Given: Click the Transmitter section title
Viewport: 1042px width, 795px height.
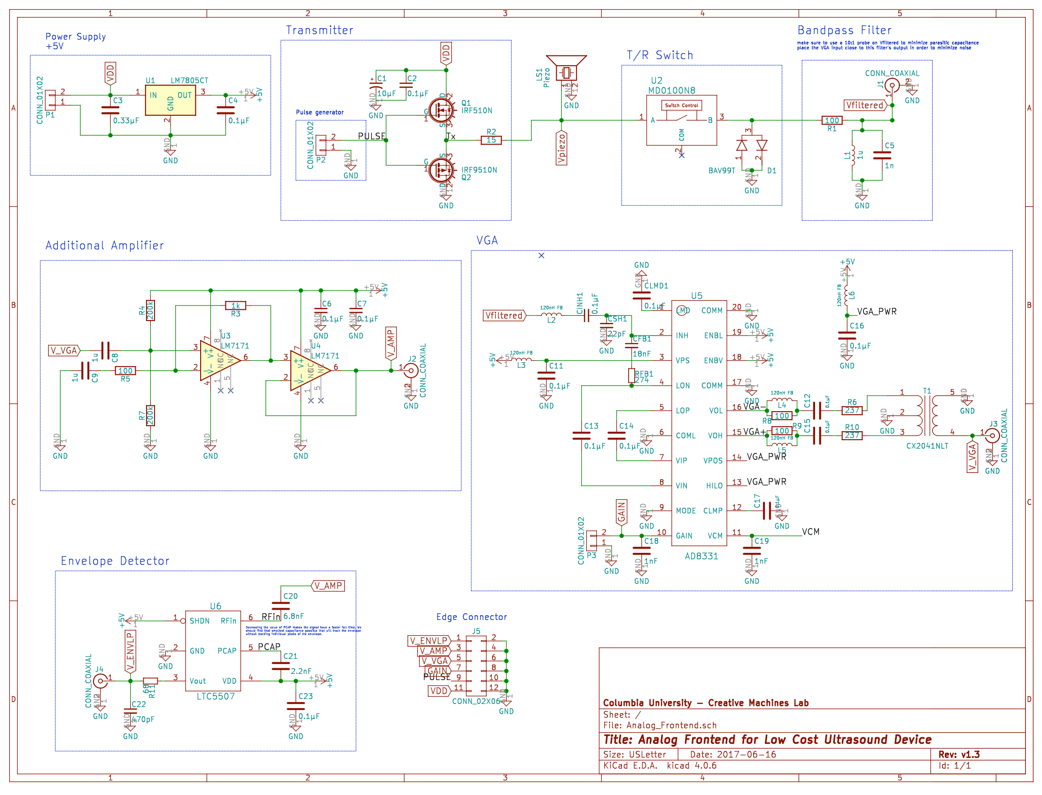Looking at the screenshot, I should pos(320,31).
